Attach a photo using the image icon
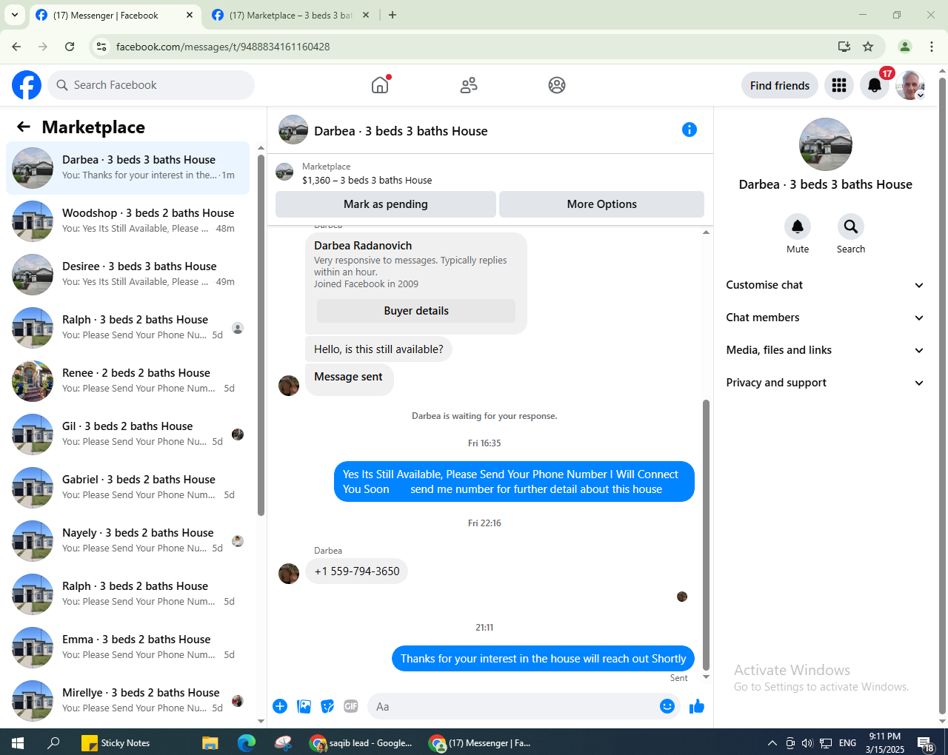This screenshot has width=948, height=755. point(304,706)
